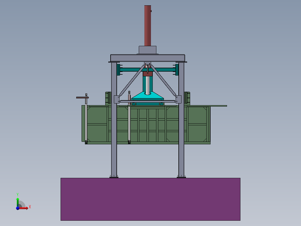Click the red 'X' axis label
This screenshot has width=301, height=226.
coord(30,207)
